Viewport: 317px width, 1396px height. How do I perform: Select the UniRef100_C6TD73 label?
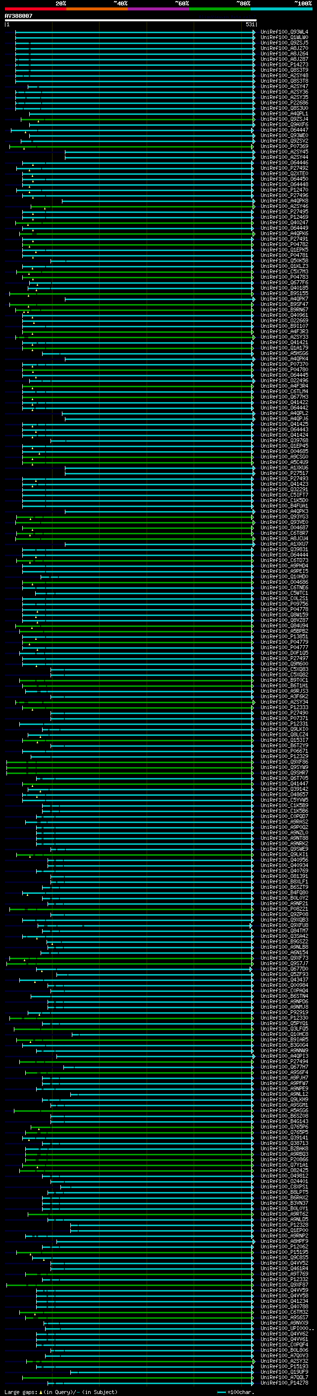pyautogui.click(x=284, y=561)
